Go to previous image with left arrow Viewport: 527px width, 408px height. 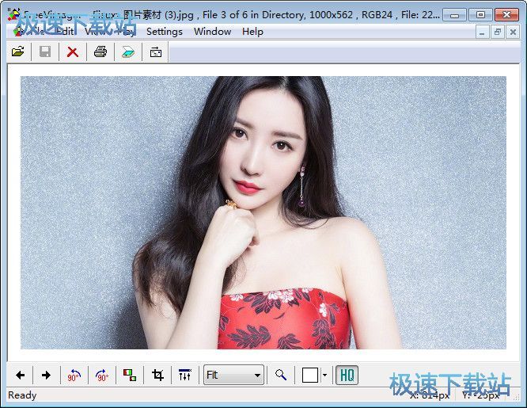tap(21, 375)
